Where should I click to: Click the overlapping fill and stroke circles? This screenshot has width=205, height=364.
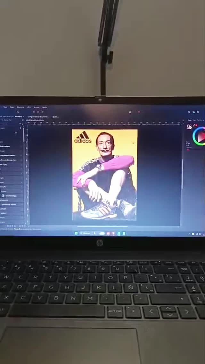[189, 127]
